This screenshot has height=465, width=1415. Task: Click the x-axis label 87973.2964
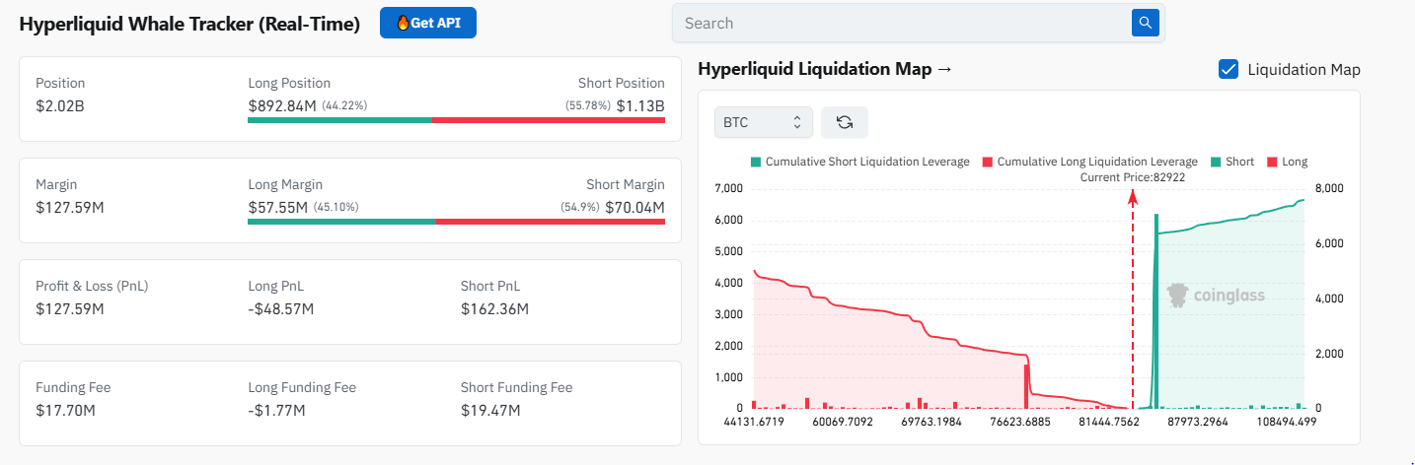(1196, 422)
